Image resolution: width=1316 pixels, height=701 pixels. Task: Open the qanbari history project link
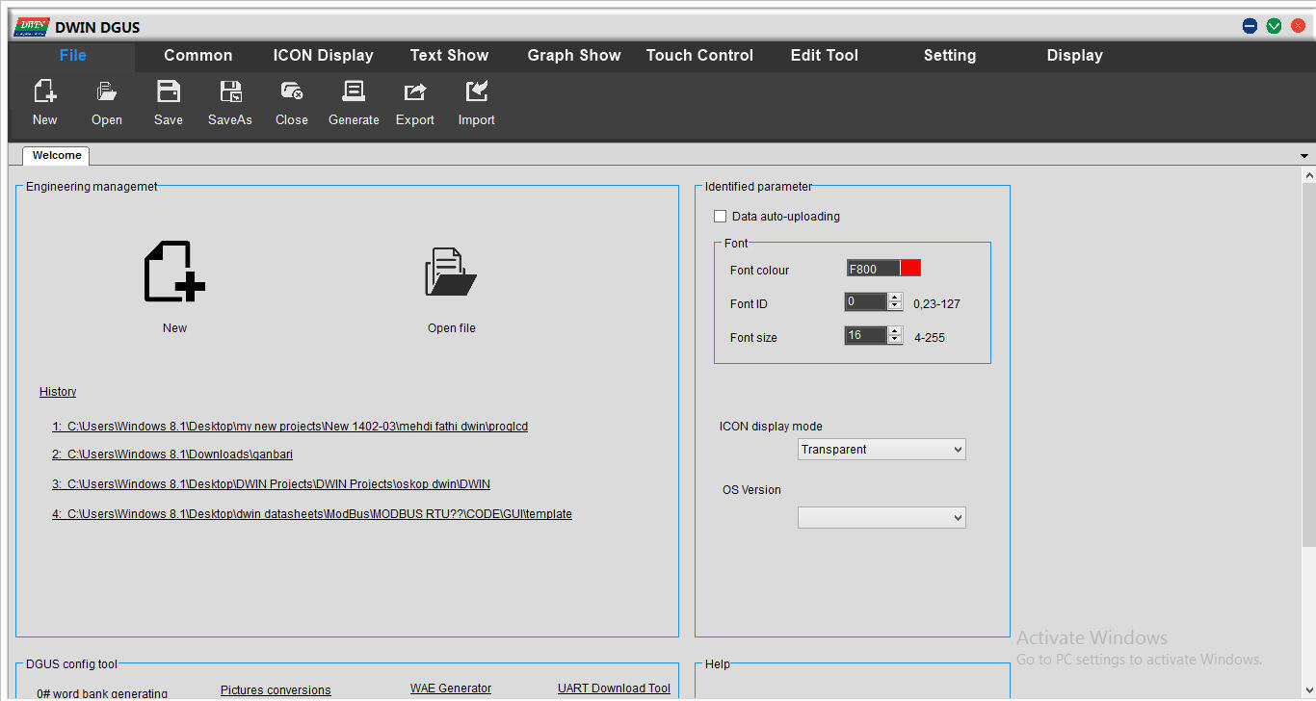click(172, 454)
